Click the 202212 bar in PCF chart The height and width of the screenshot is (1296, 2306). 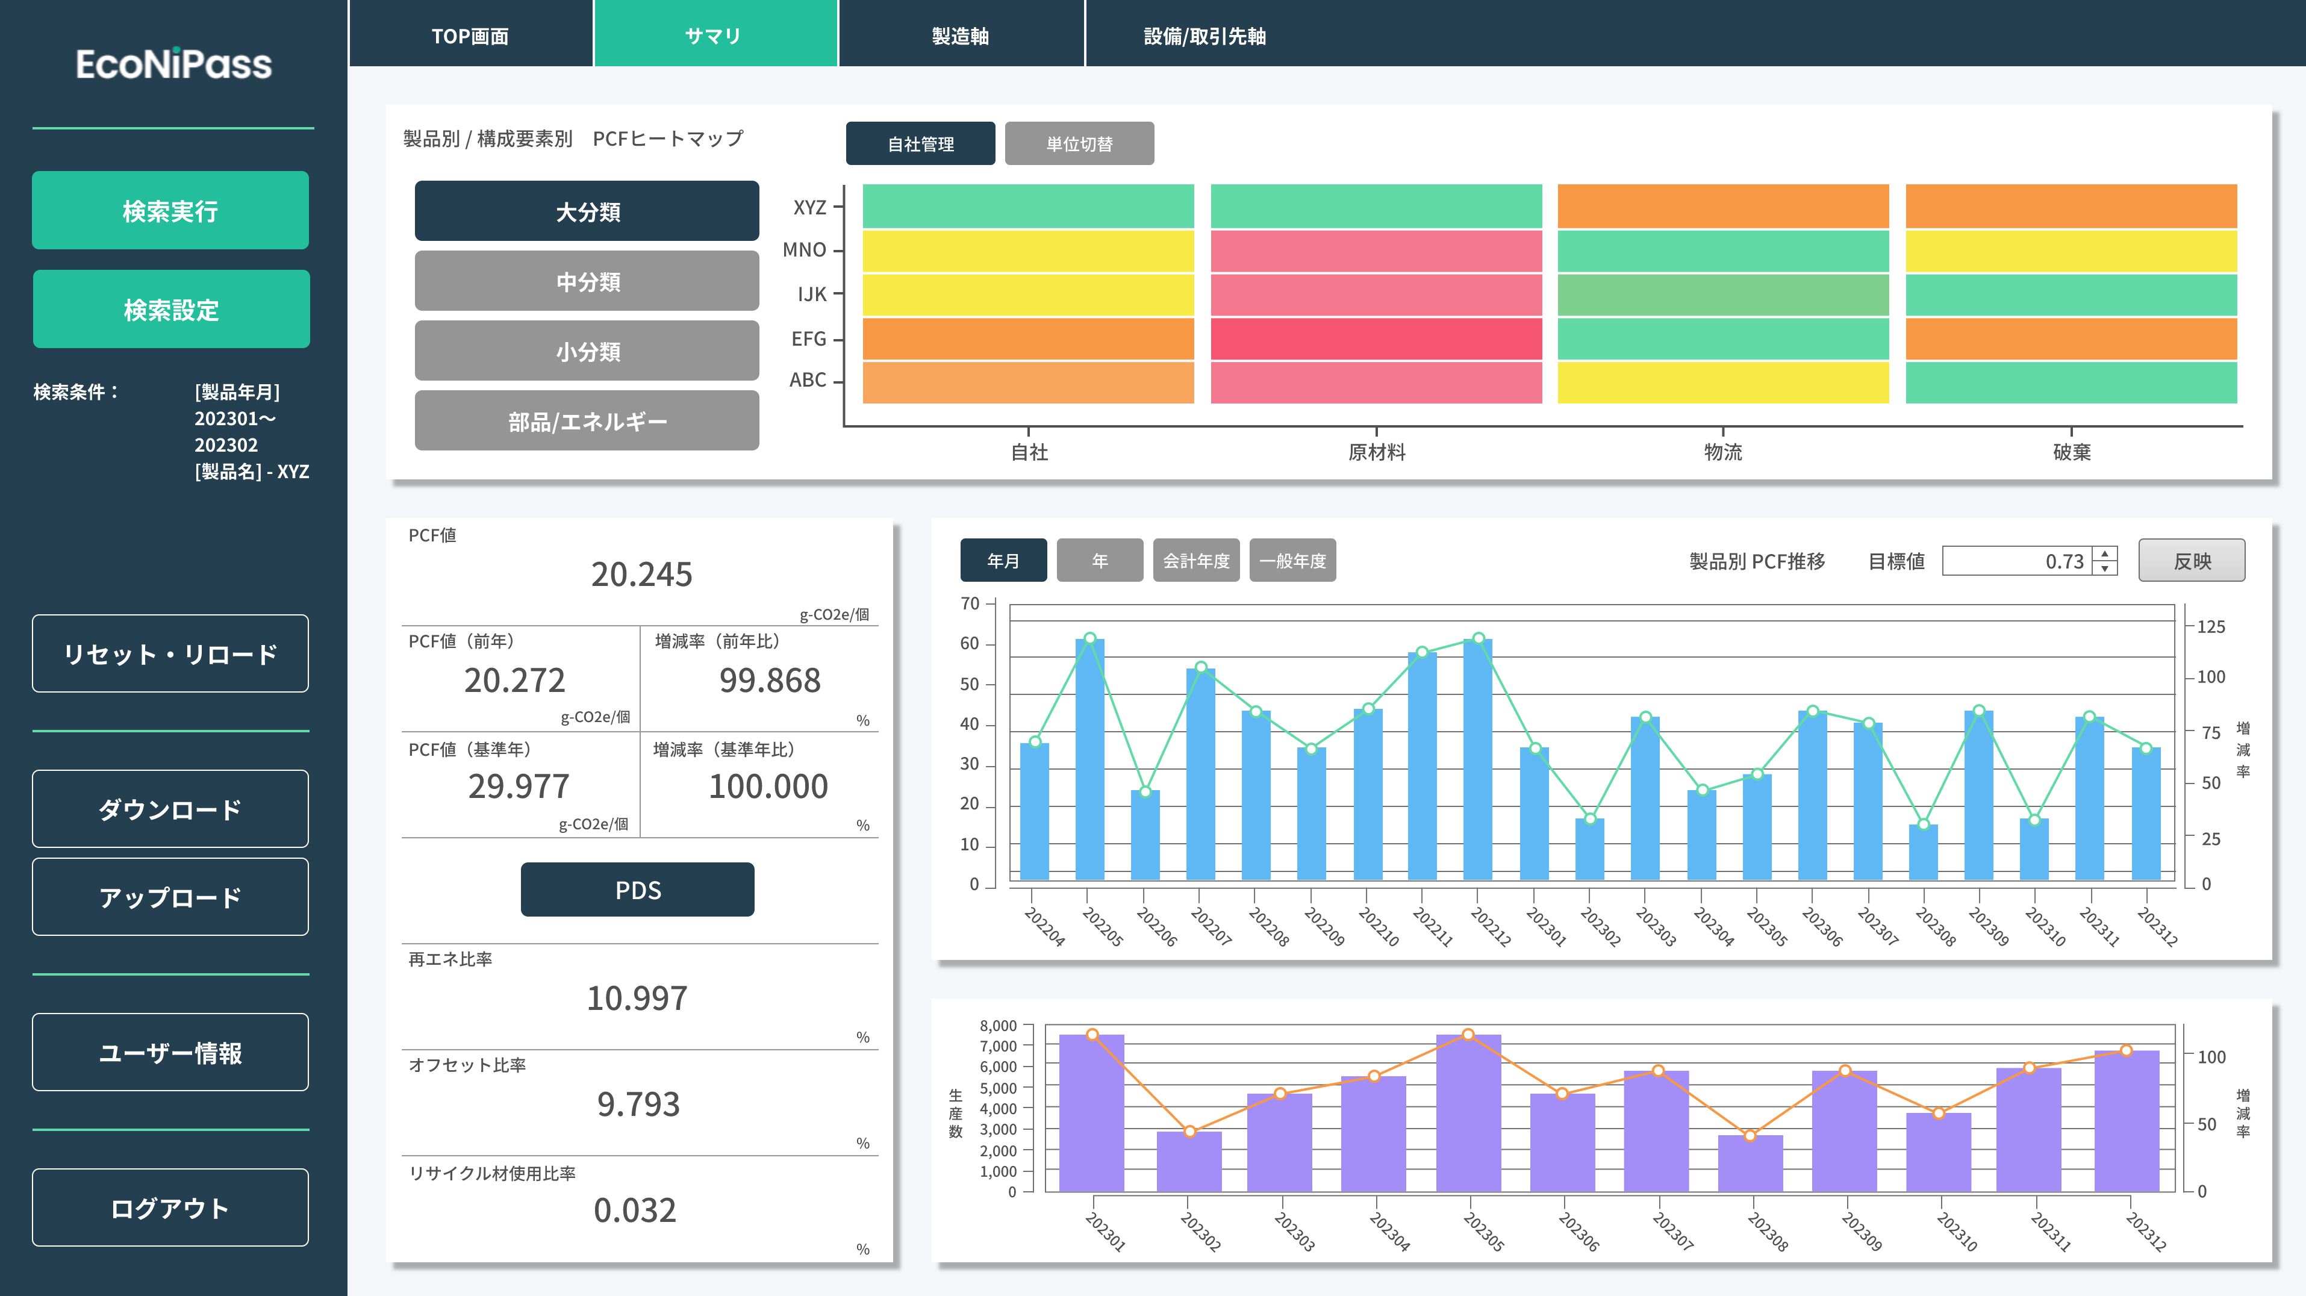[x=1477, y=761]
